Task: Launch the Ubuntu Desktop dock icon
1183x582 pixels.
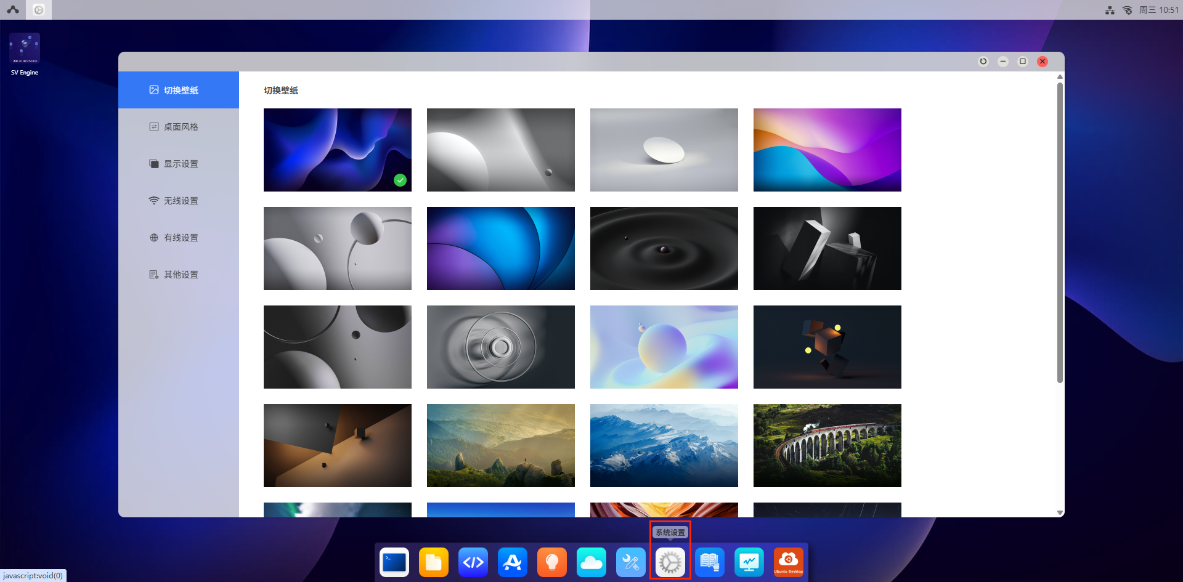Action: tap(789, 562)
